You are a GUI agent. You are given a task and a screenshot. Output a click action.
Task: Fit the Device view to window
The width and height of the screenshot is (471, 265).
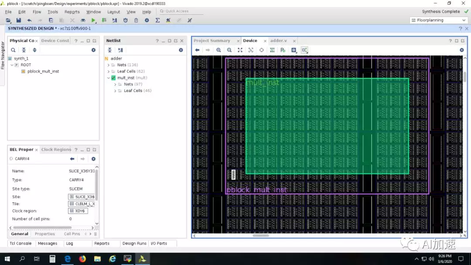click(240, 50)
